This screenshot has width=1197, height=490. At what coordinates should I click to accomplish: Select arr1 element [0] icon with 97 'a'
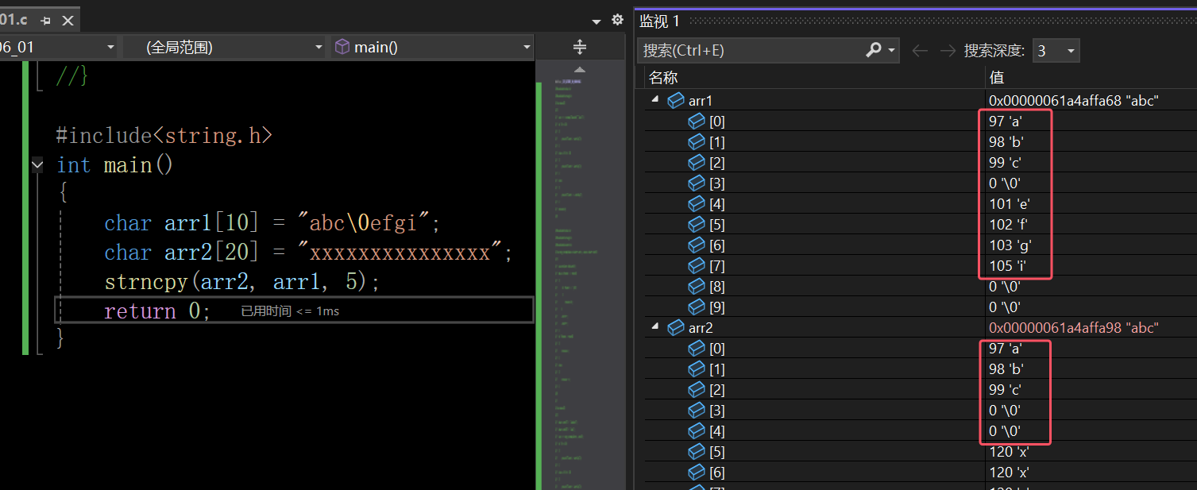(x=697, y=121)
